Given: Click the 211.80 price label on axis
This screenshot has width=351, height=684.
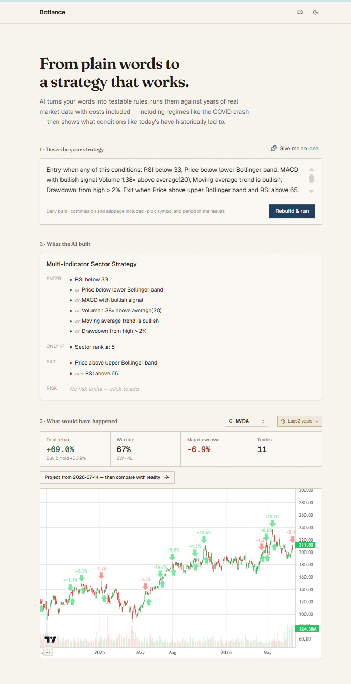Looking at the screenshot, I should click(307, 545).
